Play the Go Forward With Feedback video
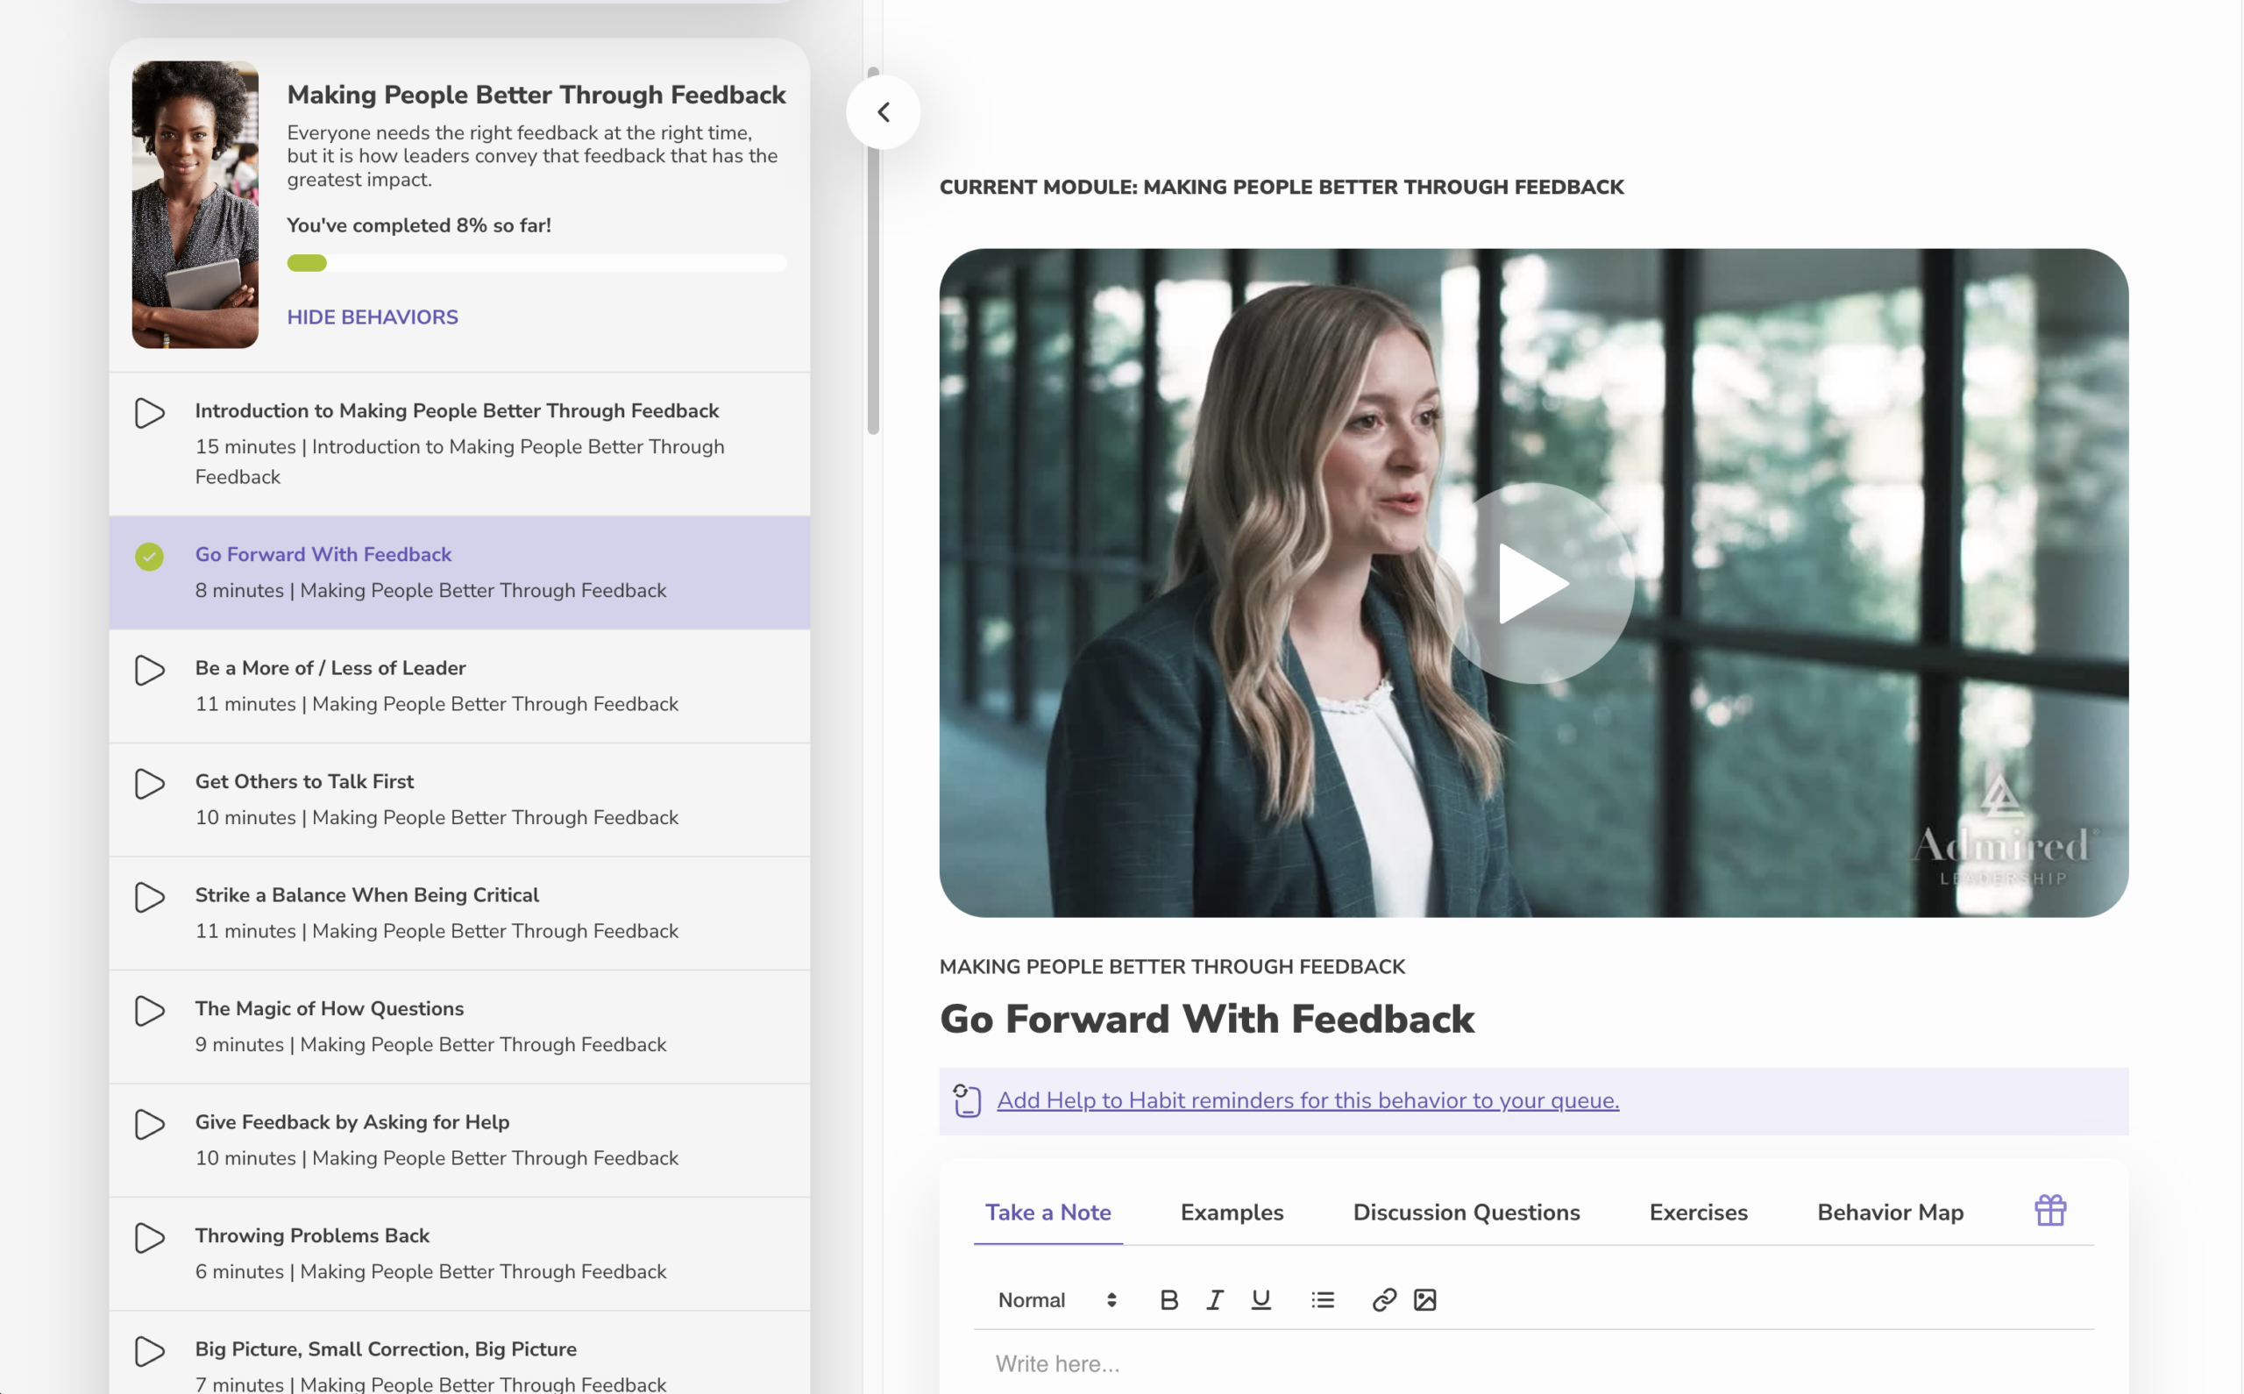 coord(1532,584)
